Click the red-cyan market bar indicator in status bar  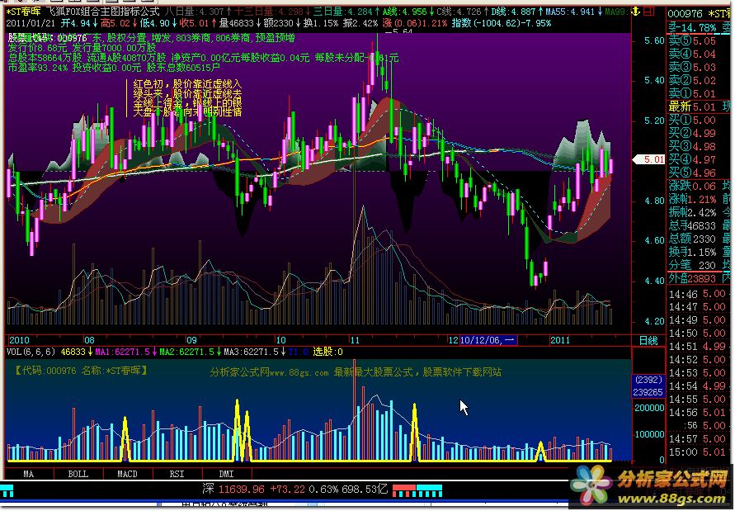tap(417, 491)
